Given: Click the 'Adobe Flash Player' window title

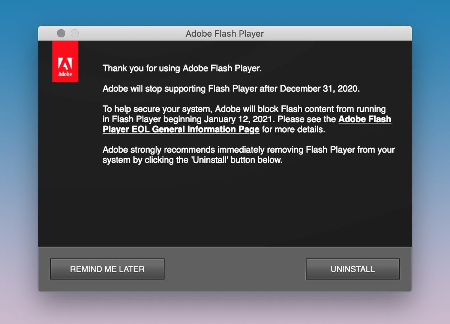Looking at the screenshot, I should (x=225, y=34).
